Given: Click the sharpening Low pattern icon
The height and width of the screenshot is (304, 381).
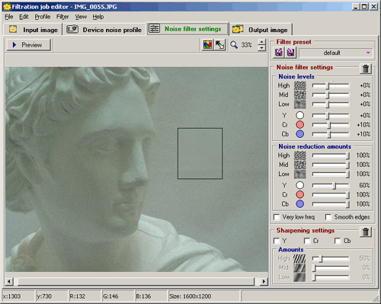Looking at the screenshot, I should (x=299, y=277).
